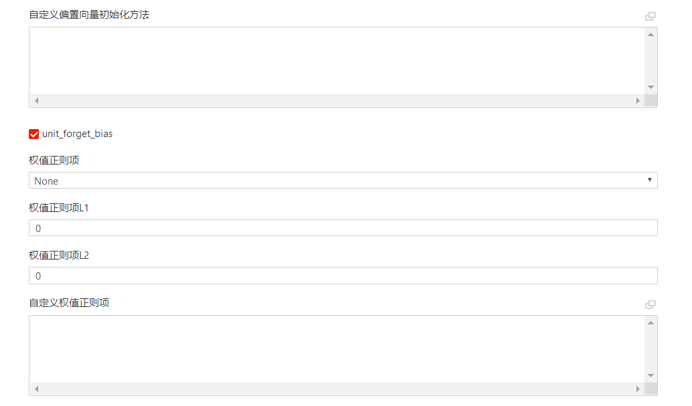Viewport: 692px width, 406px height.
Task: Click the unit_forget_bias label text
Action: tap(77, 134)
